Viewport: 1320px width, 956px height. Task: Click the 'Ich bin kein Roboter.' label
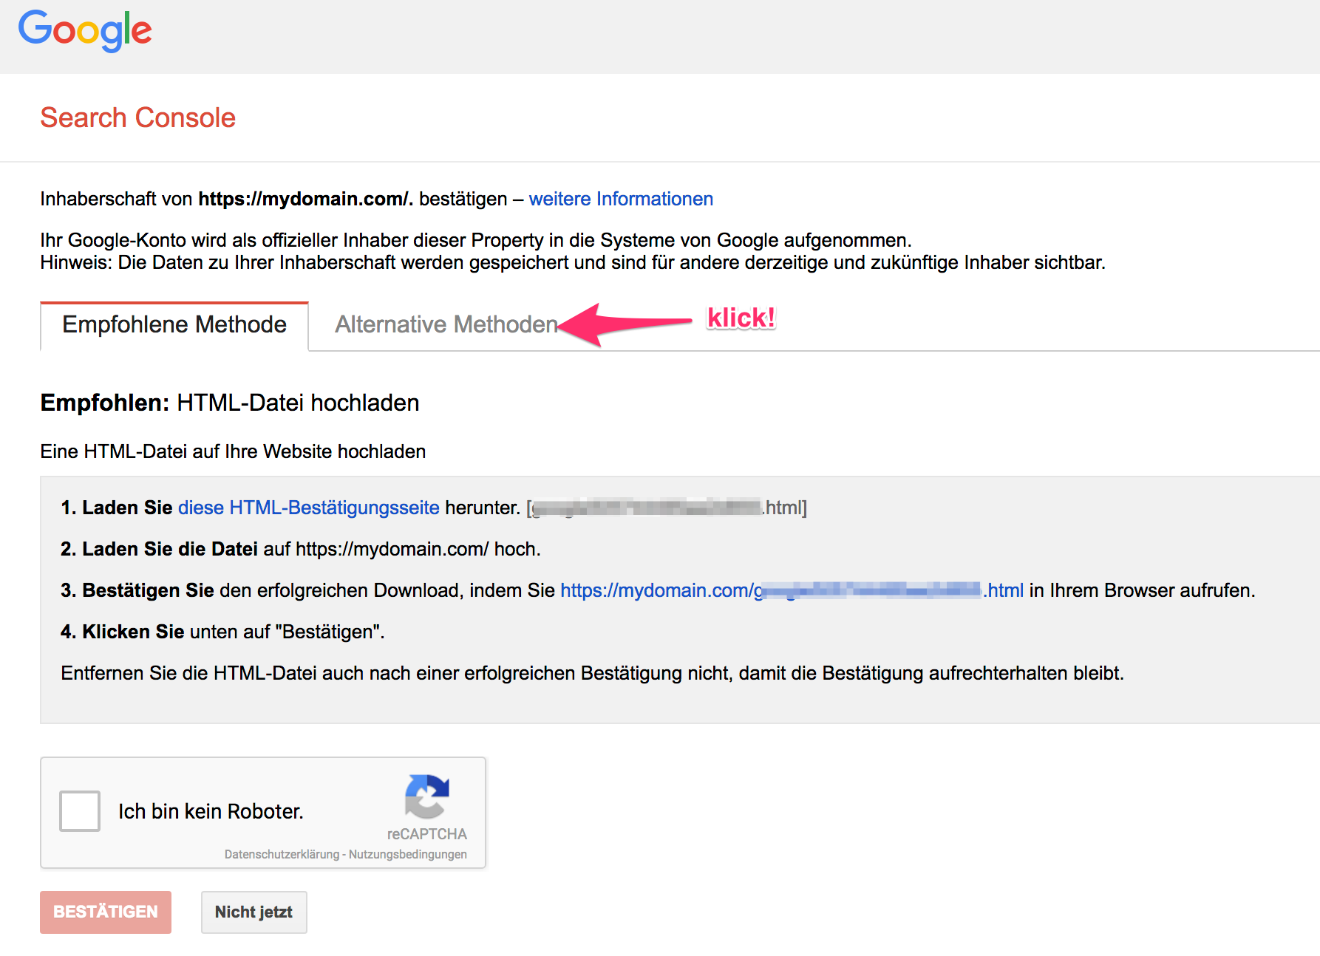pos(211,811)
